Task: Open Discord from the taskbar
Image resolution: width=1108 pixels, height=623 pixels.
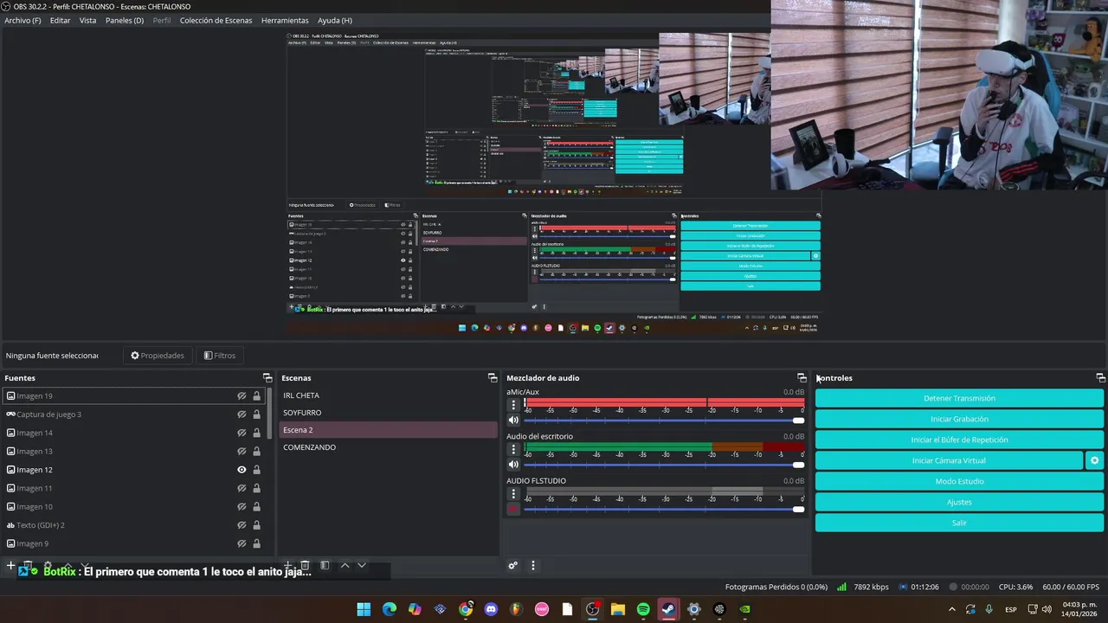Action: [491, 609]
